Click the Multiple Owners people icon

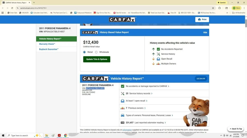[158, 64]
